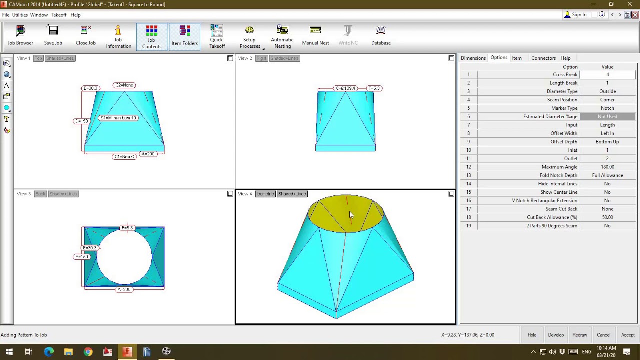Open the Job Browser
The width and height of the screenshot is (640, 360).
click(20, 36)
